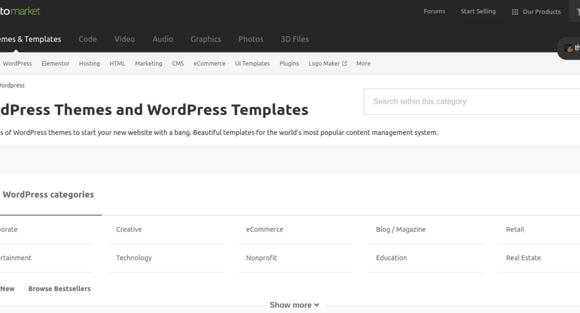
Task: Open the Elementor submenu item
Action: click(56, 64)
